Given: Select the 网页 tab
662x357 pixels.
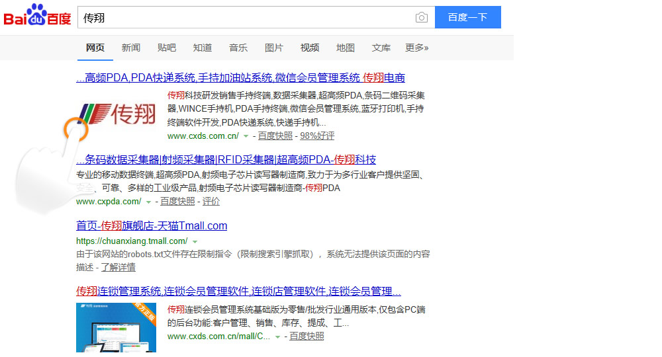Looking at the screenshot, I should [x=95, y=48].
